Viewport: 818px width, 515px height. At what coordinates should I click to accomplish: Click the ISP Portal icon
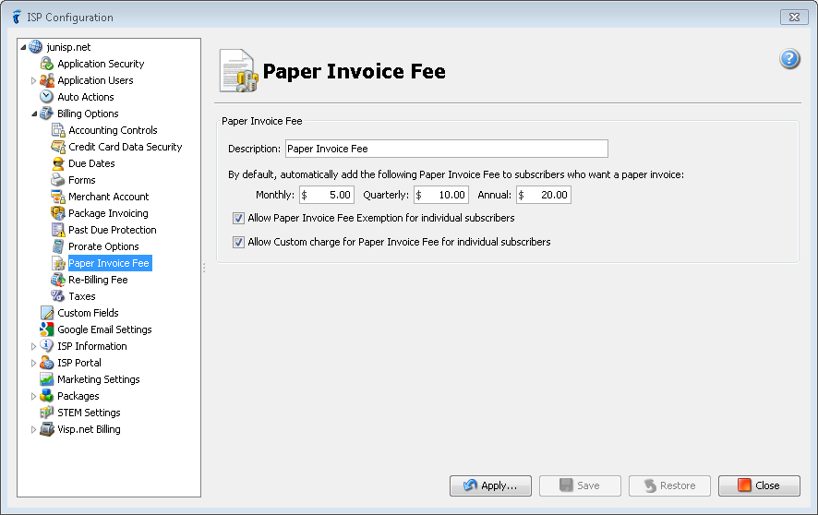pos(46,363)
